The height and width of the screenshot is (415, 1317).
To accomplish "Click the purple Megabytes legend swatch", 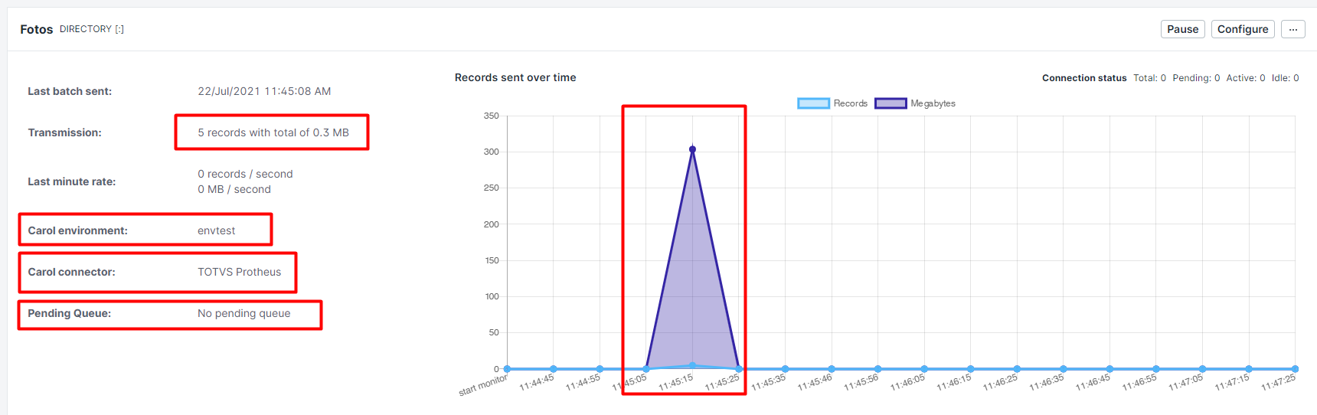I will (891, 103).
